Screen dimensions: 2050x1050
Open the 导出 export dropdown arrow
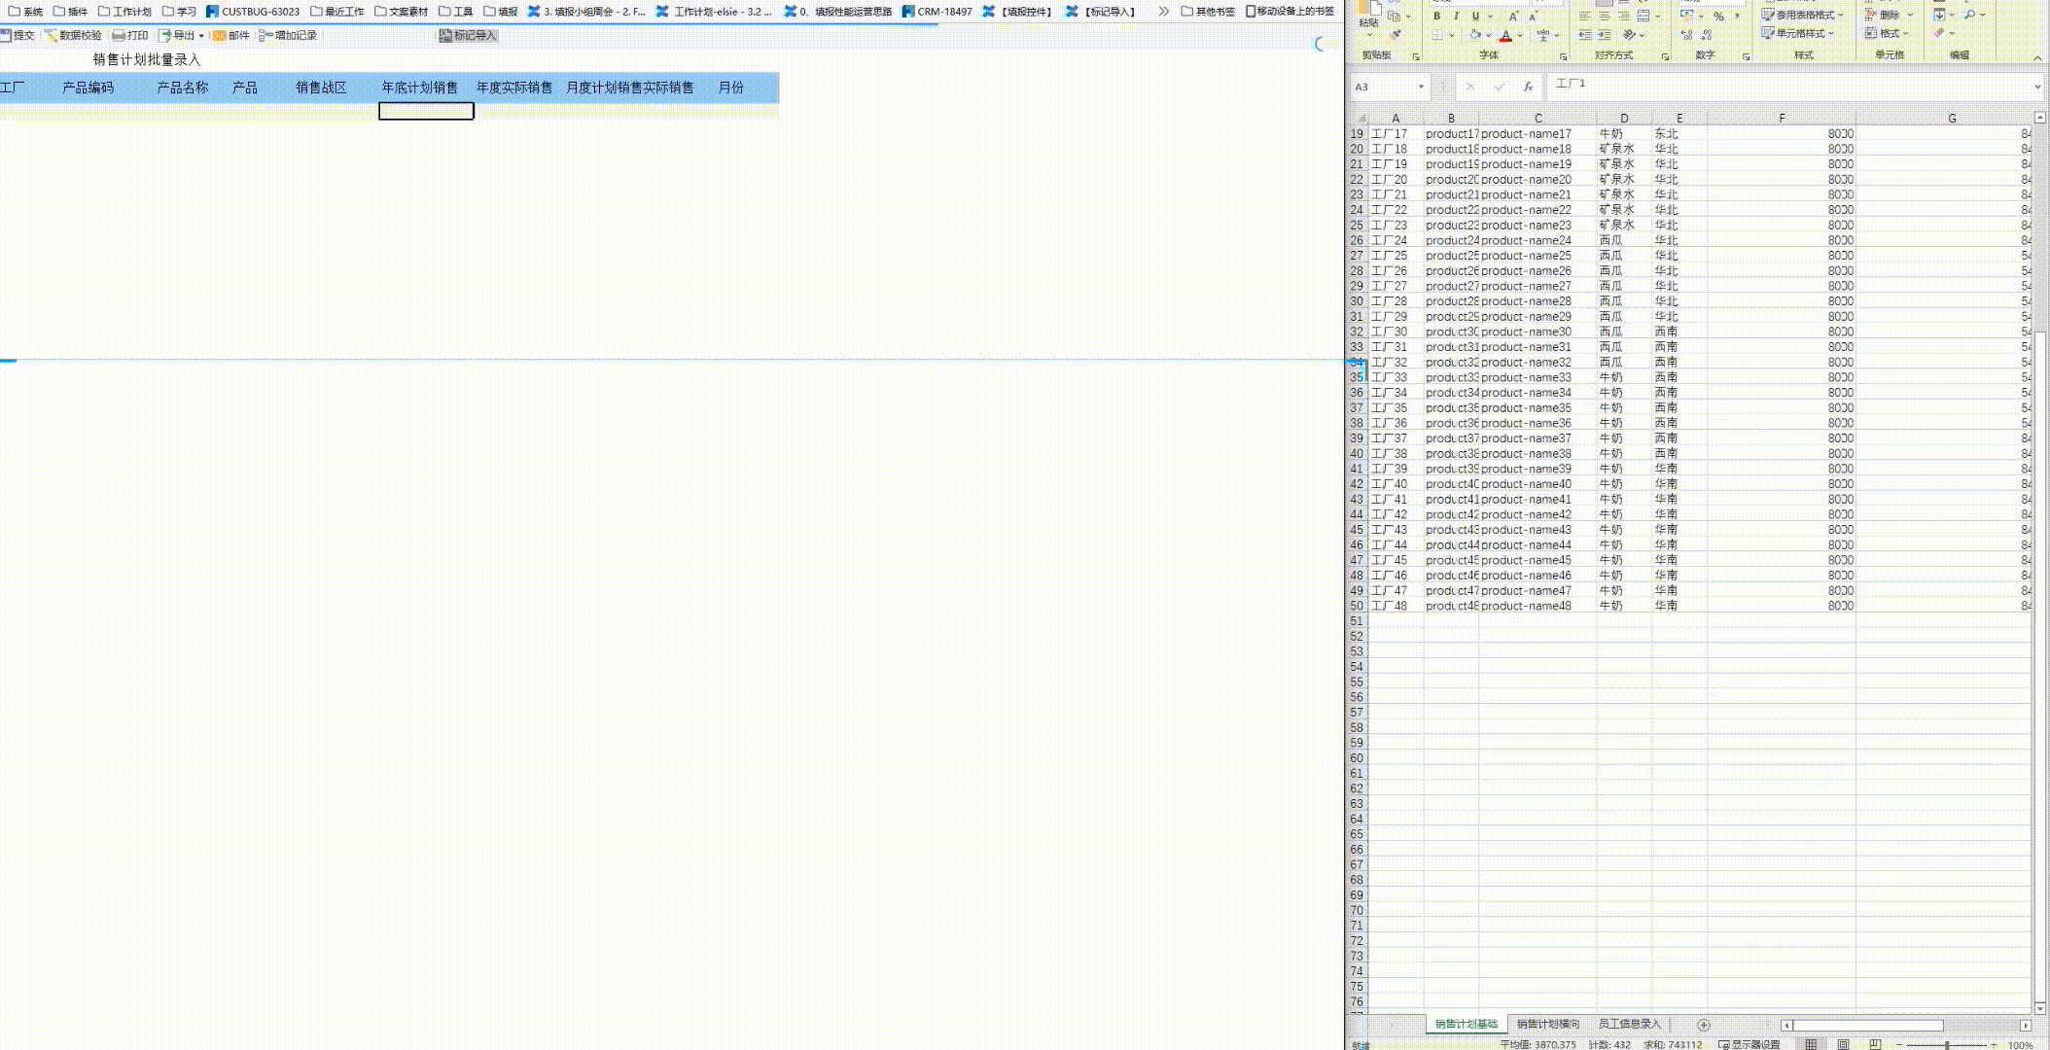click(201, 36)
